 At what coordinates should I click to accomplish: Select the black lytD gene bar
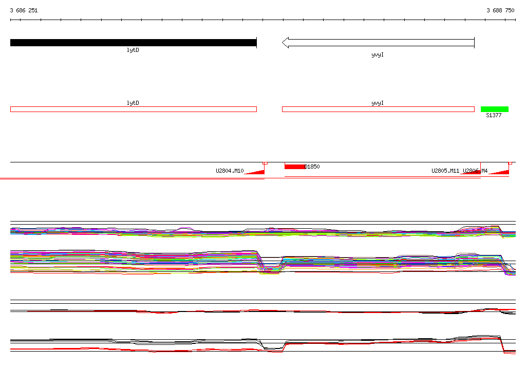(134, 43)
